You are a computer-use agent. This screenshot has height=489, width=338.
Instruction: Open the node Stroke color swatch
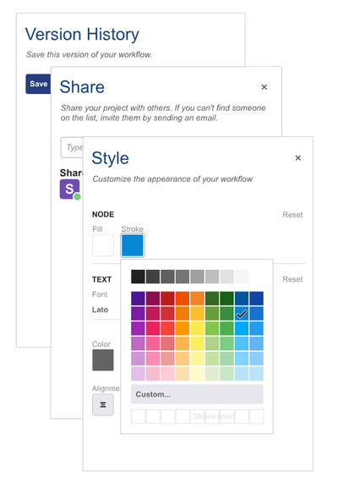click(133, 245)
